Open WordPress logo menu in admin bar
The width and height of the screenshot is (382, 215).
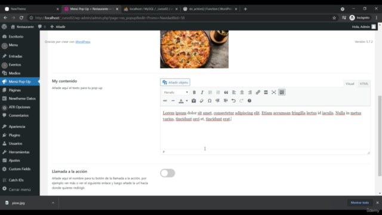(x=4, y=27)
